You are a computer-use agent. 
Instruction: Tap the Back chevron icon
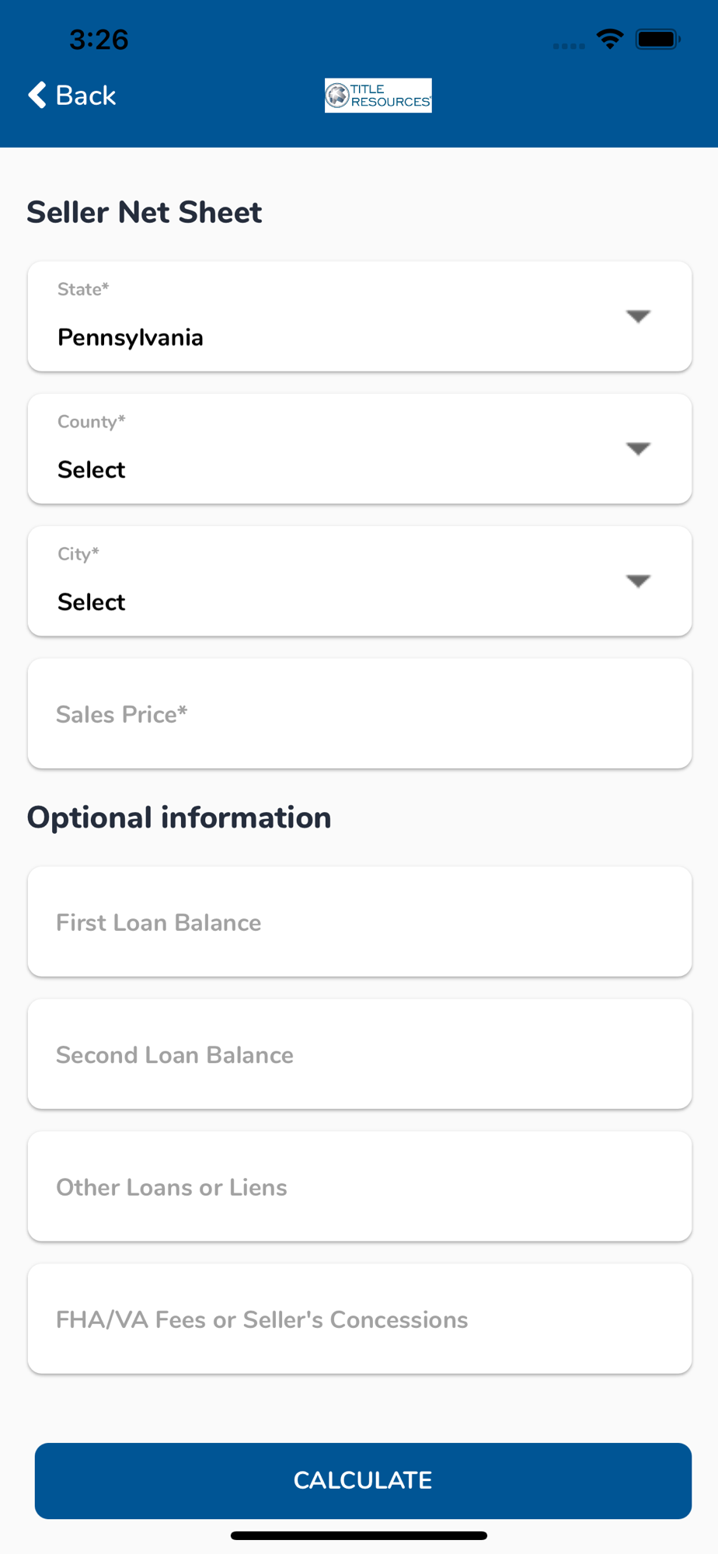pos(37,95)
